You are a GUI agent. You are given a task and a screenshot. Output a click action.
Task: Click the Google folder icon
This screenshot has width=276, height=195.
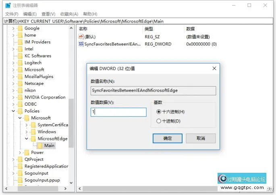(20, 28)
